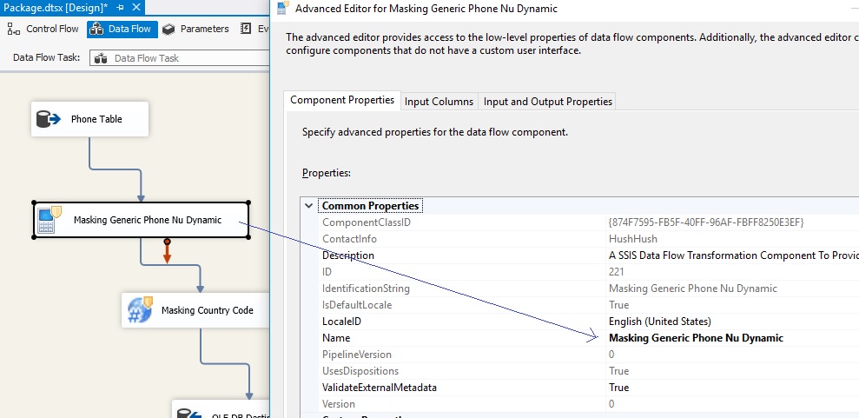This screenshot has height=418, width=859.
Task: Select the ValidateExternalMetadata property name
Action: point(379,388)
